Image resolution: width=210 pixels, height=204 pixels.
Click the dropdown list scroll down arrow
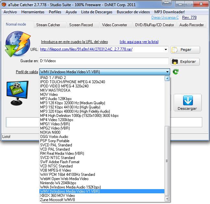point(167,199)
